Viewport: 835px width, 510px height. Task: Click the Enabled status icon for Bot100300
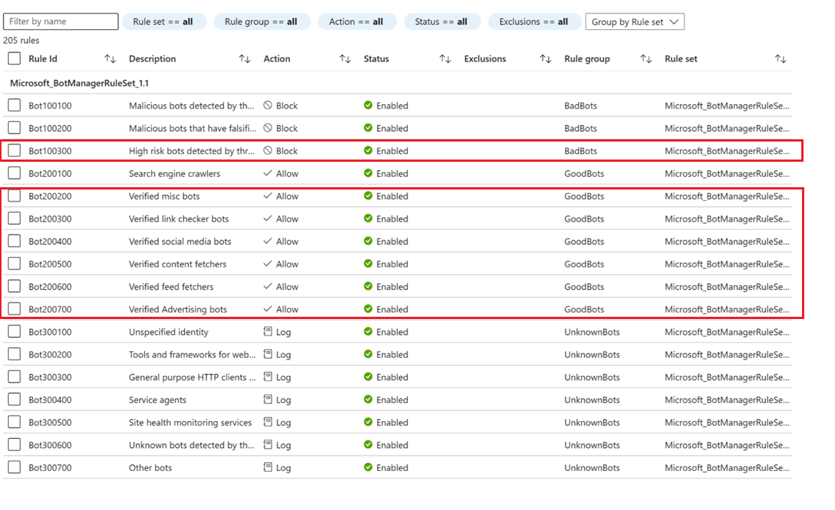pyautogui.click(x=368, y=151)
